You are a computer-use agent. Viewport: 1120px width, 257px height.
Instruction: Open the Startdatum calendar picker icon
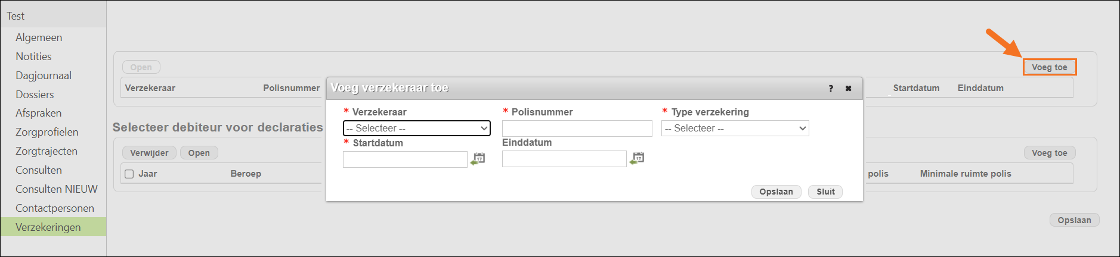tap(478, 159)
